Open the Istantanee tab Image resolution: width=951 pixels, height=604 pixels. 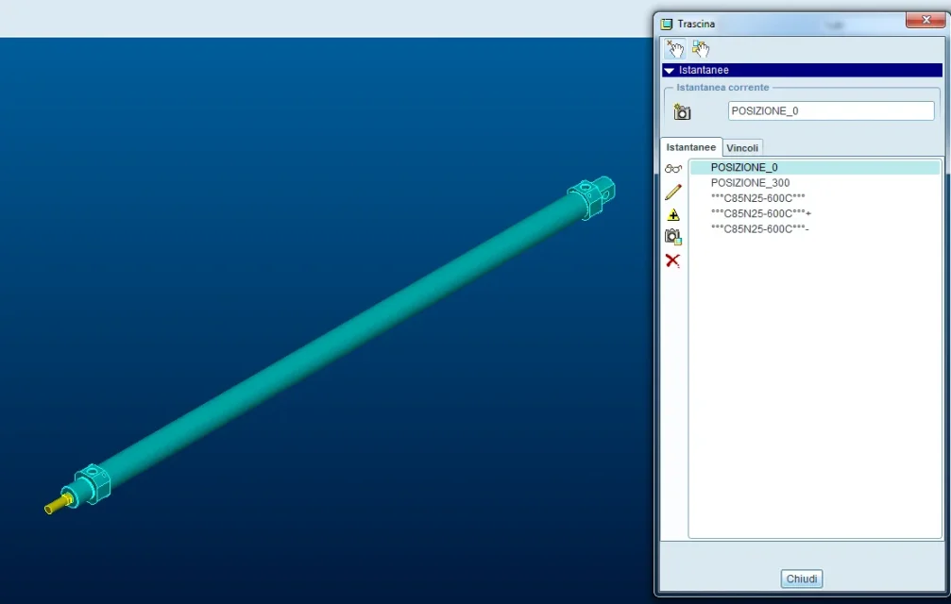(690, 147)
